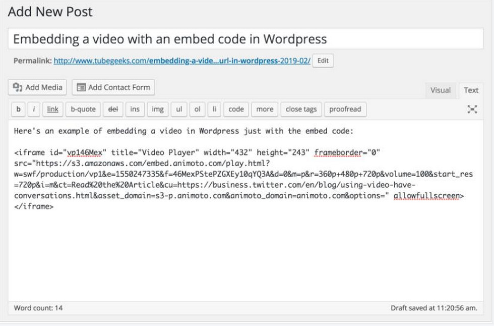Screen dimensions: 494x326
Task: Insert unordered list with ul button
Action: pos(179,109)
